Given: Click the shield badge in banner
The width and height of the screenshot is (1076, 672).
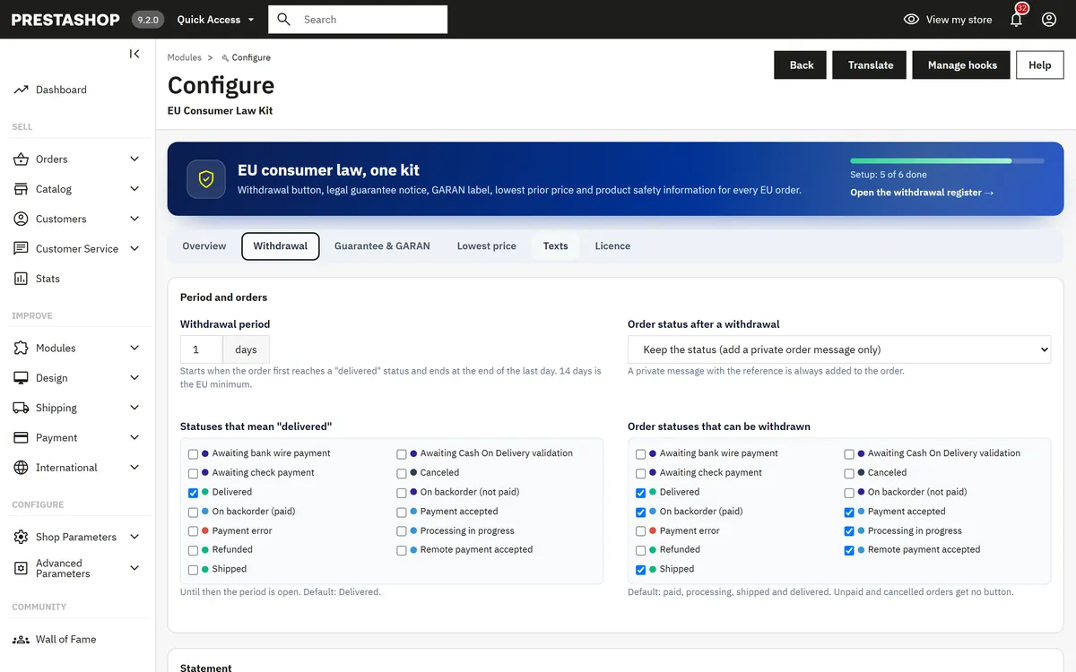Looking at the screenshot, I should [206, 179].
